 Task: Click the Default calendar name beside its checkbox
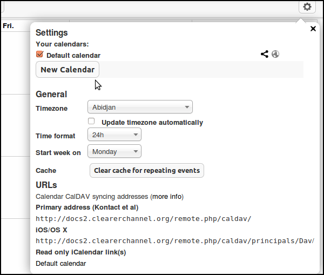(x=73, y=55)
